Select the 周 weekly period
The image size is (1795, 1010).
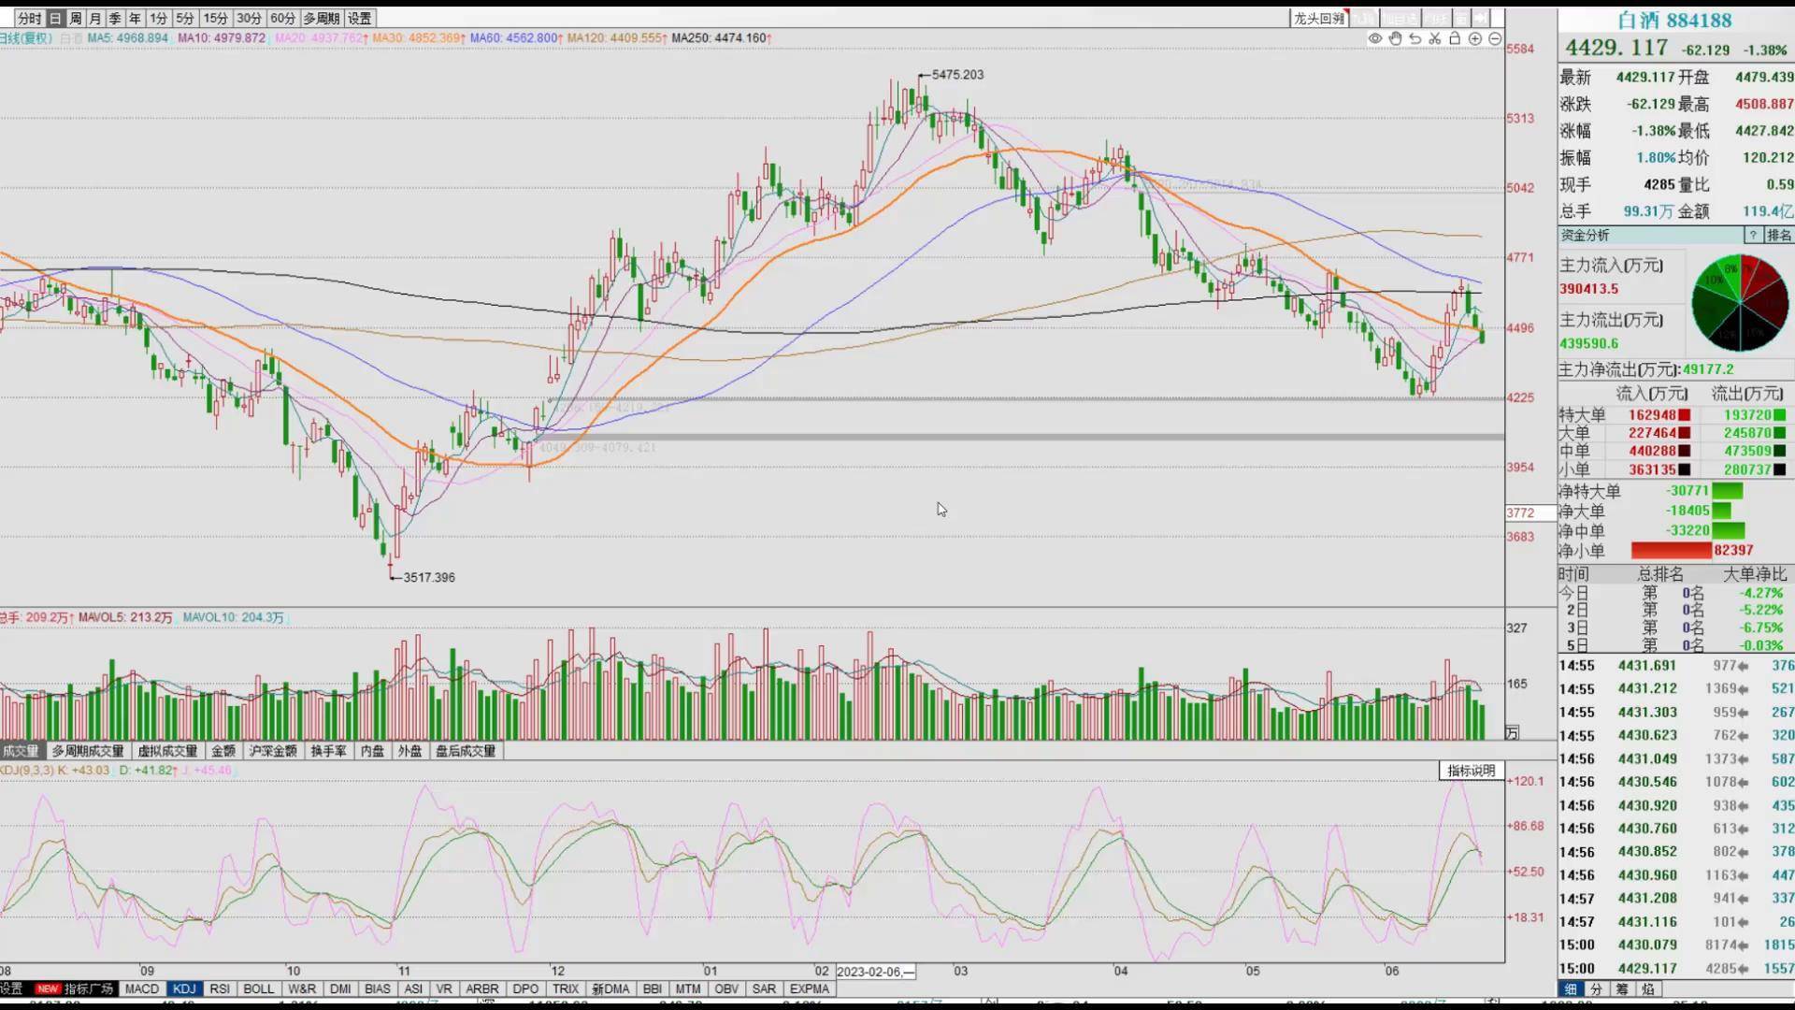(76, 18)
